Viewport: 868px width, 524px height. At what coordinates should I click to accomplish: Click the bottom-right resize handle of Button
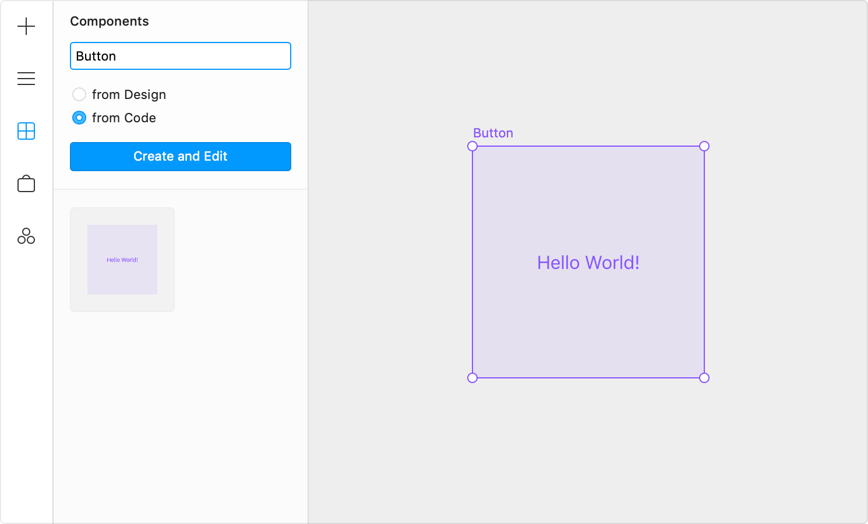(x=704, y=378)
